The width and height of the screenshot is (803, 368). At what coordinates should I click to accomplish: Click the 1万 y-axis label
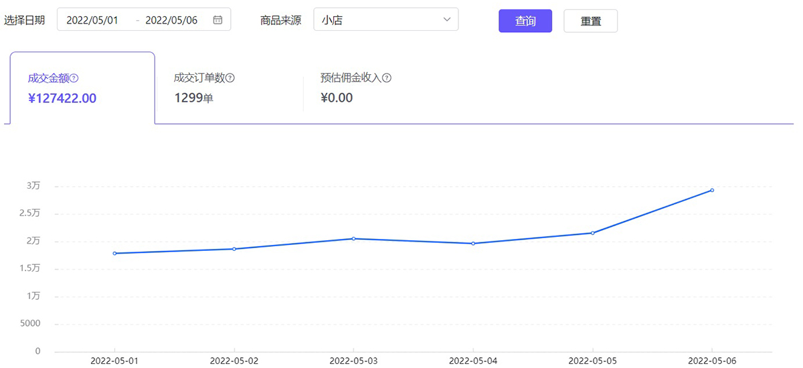point(33,296)
